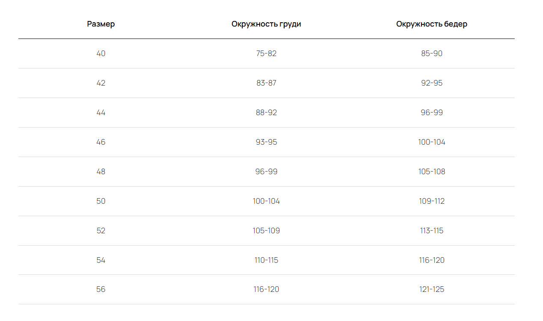543x321 pixels.
Task: Click the Размер column header
Action: [101, 24]
